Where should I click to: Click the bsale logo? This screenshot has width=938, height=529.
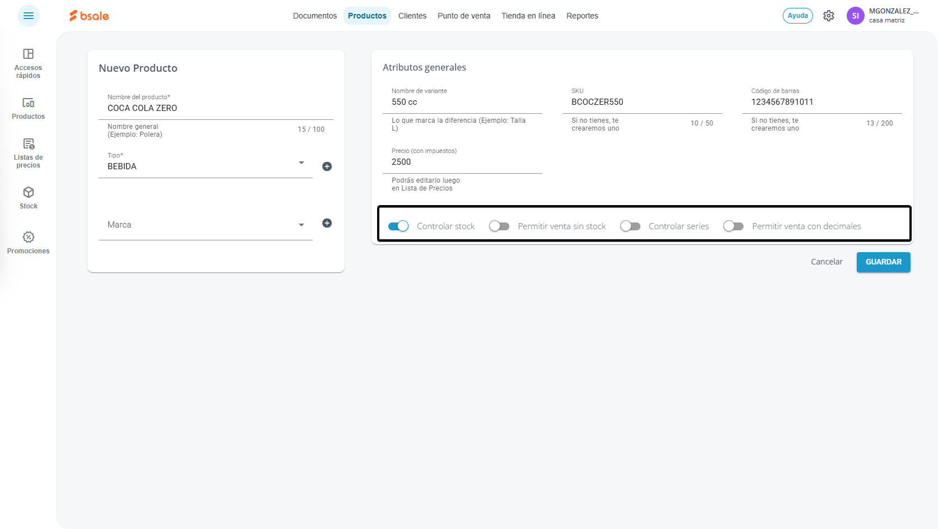click(x=89, y=16)
